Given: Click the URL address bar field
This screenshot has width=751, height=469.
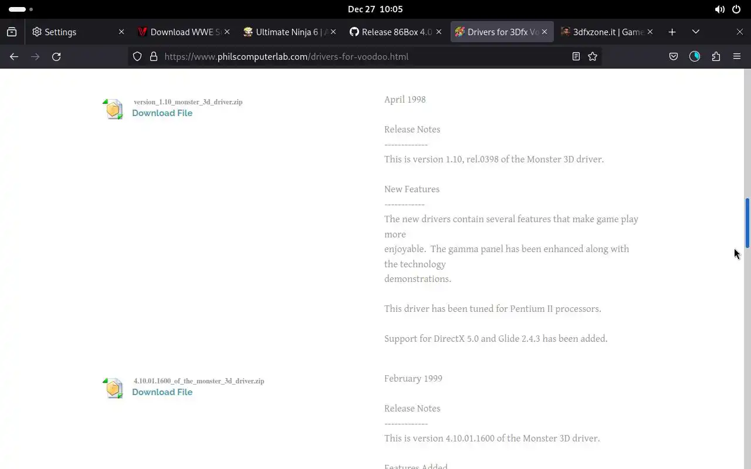Looking at the screenshot, I should 364,56.
